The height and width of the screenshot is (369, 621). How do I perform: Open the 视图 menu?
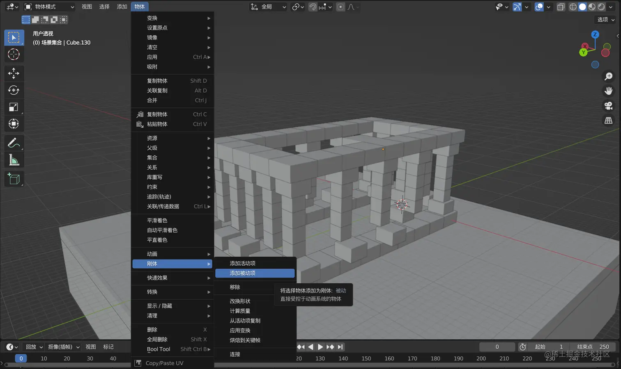[87, 7]
